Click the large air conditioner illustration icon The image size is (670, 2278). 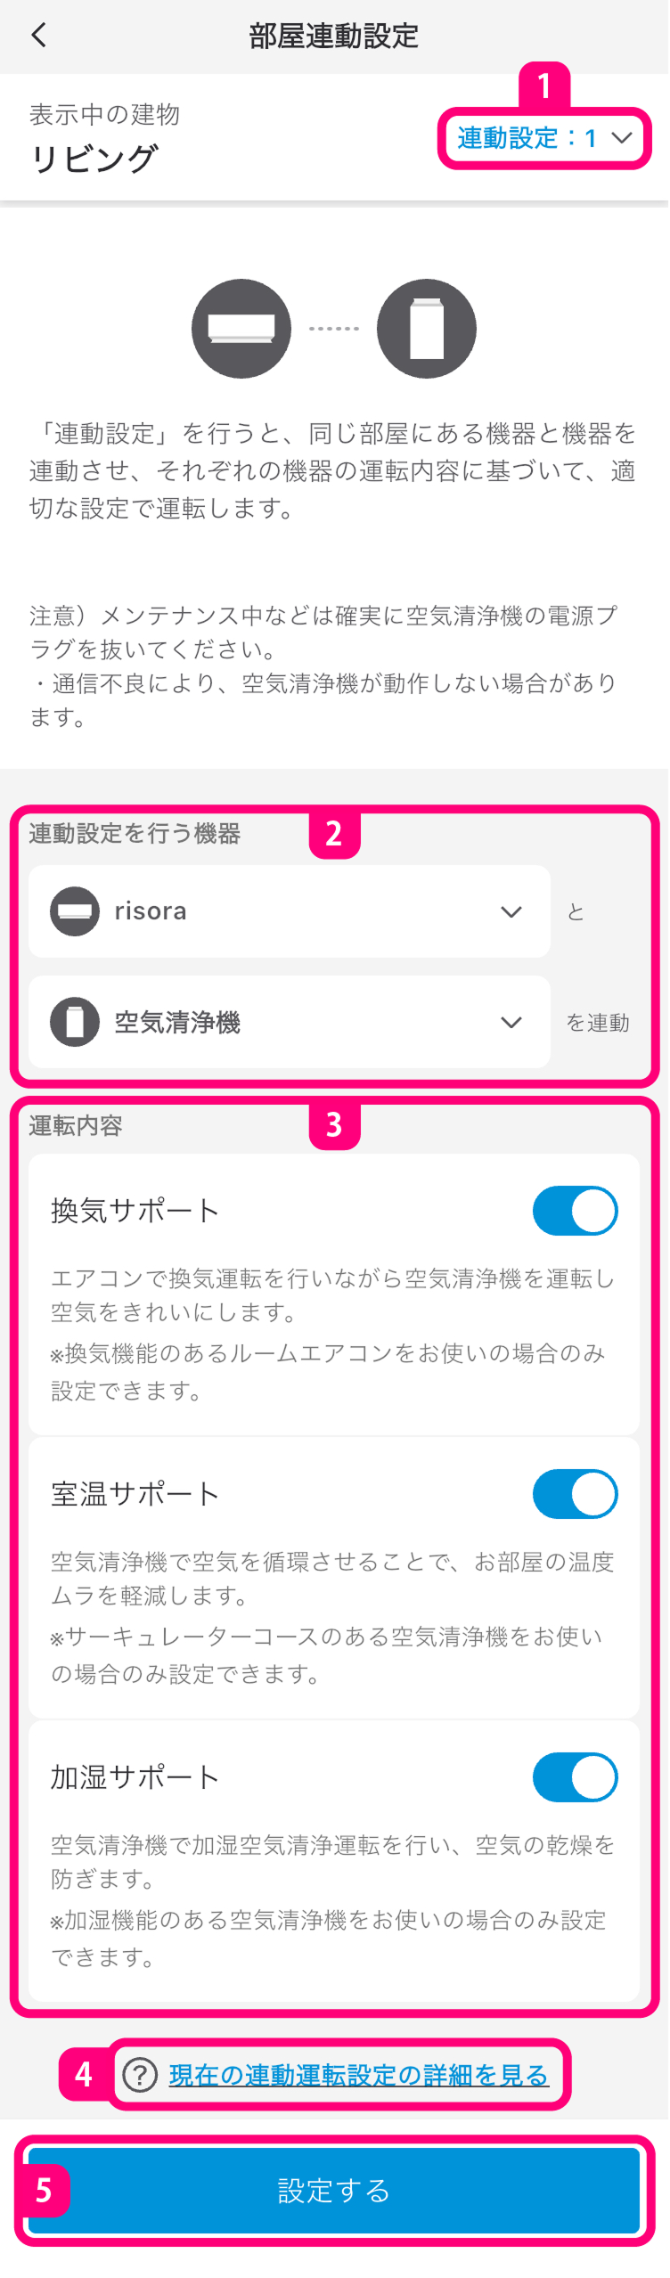tap(241, 329)
